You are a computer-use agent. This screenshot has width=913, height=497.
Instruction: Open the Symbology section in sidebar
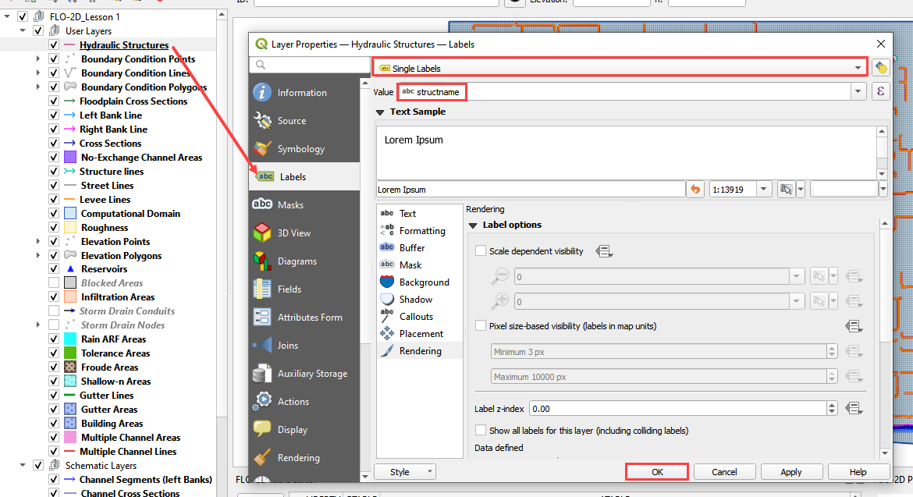300,149
